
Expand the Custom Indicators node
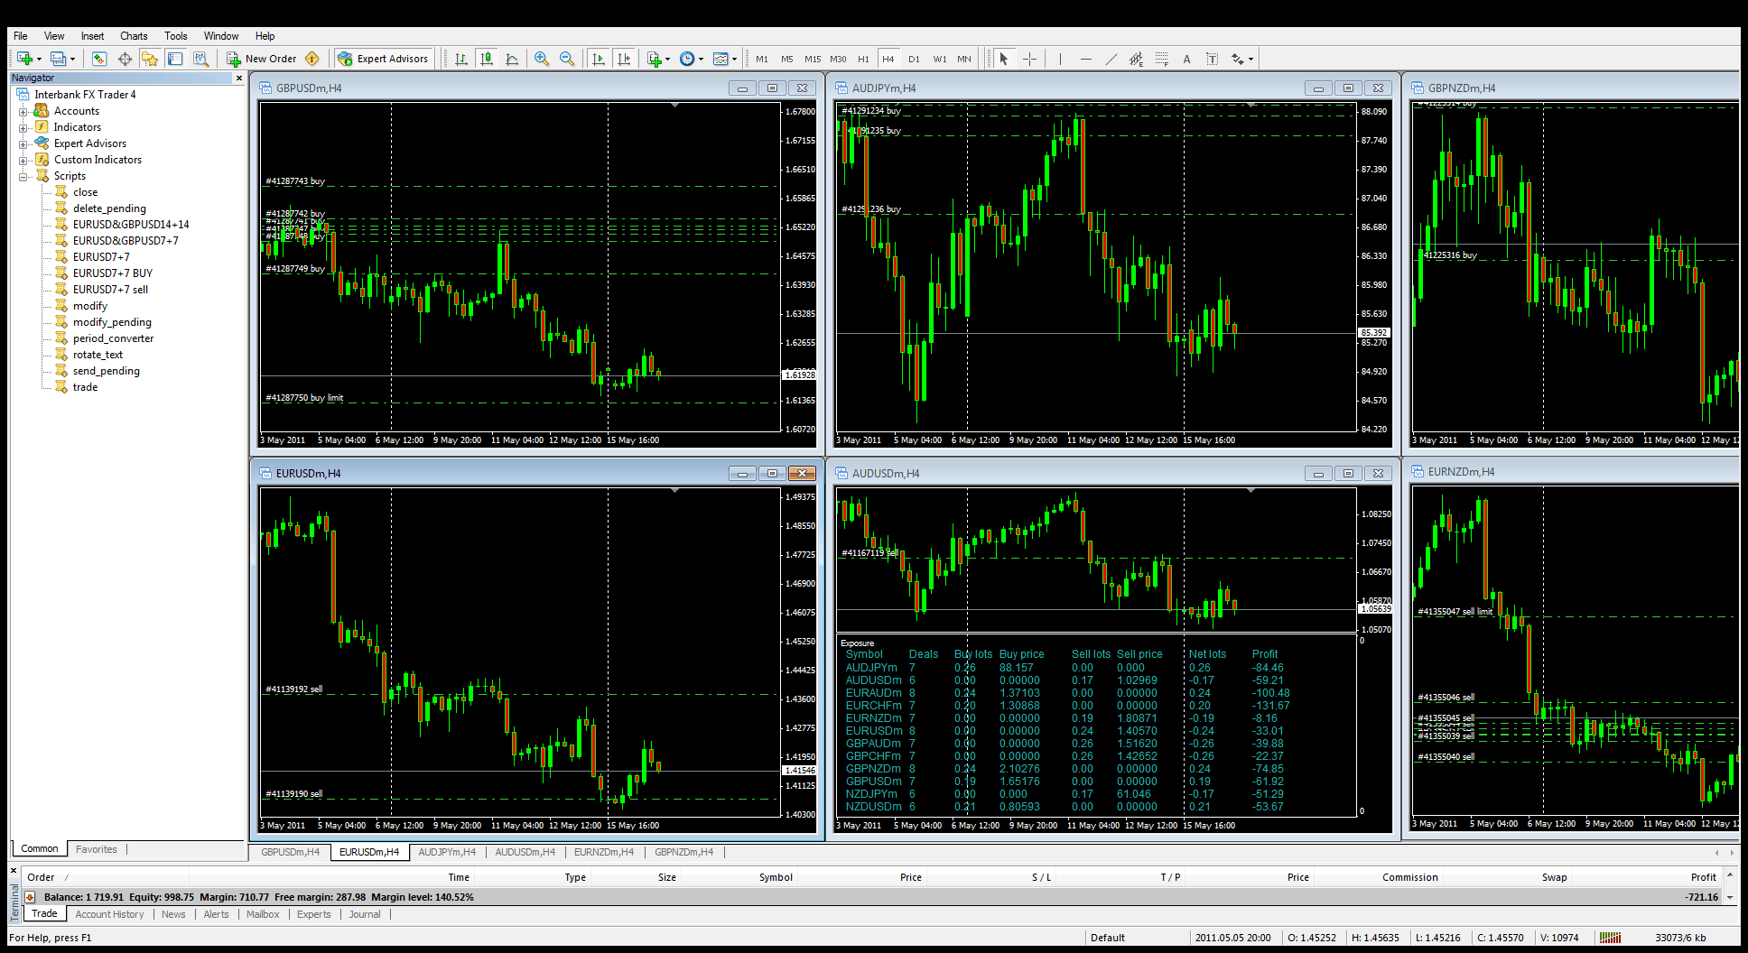click(x=23, y=160)
